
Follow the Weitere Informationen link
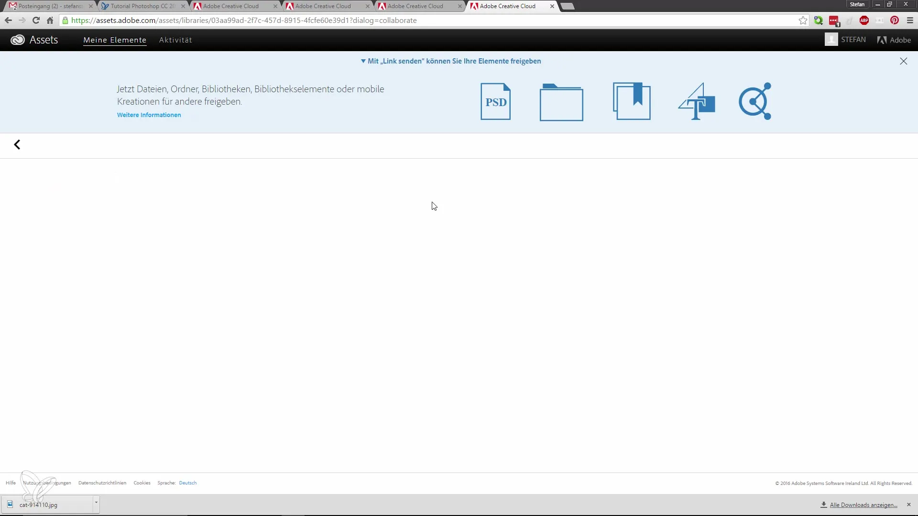click(149, 115)
